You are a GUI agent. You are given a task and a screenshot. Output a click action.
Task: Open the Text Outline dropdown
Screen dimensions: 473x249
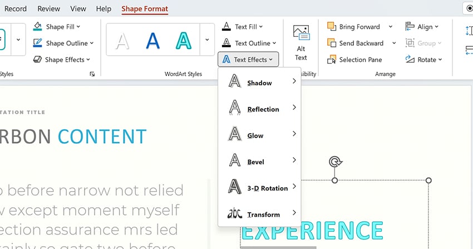point(249,43)
